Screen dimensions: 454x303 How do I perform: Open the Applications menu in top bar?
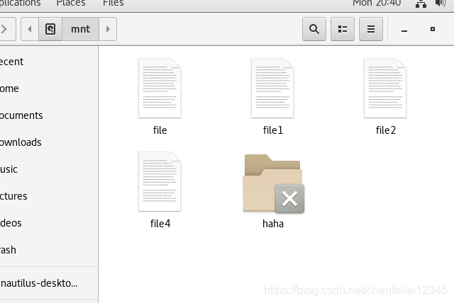click(x=21, y=3)
